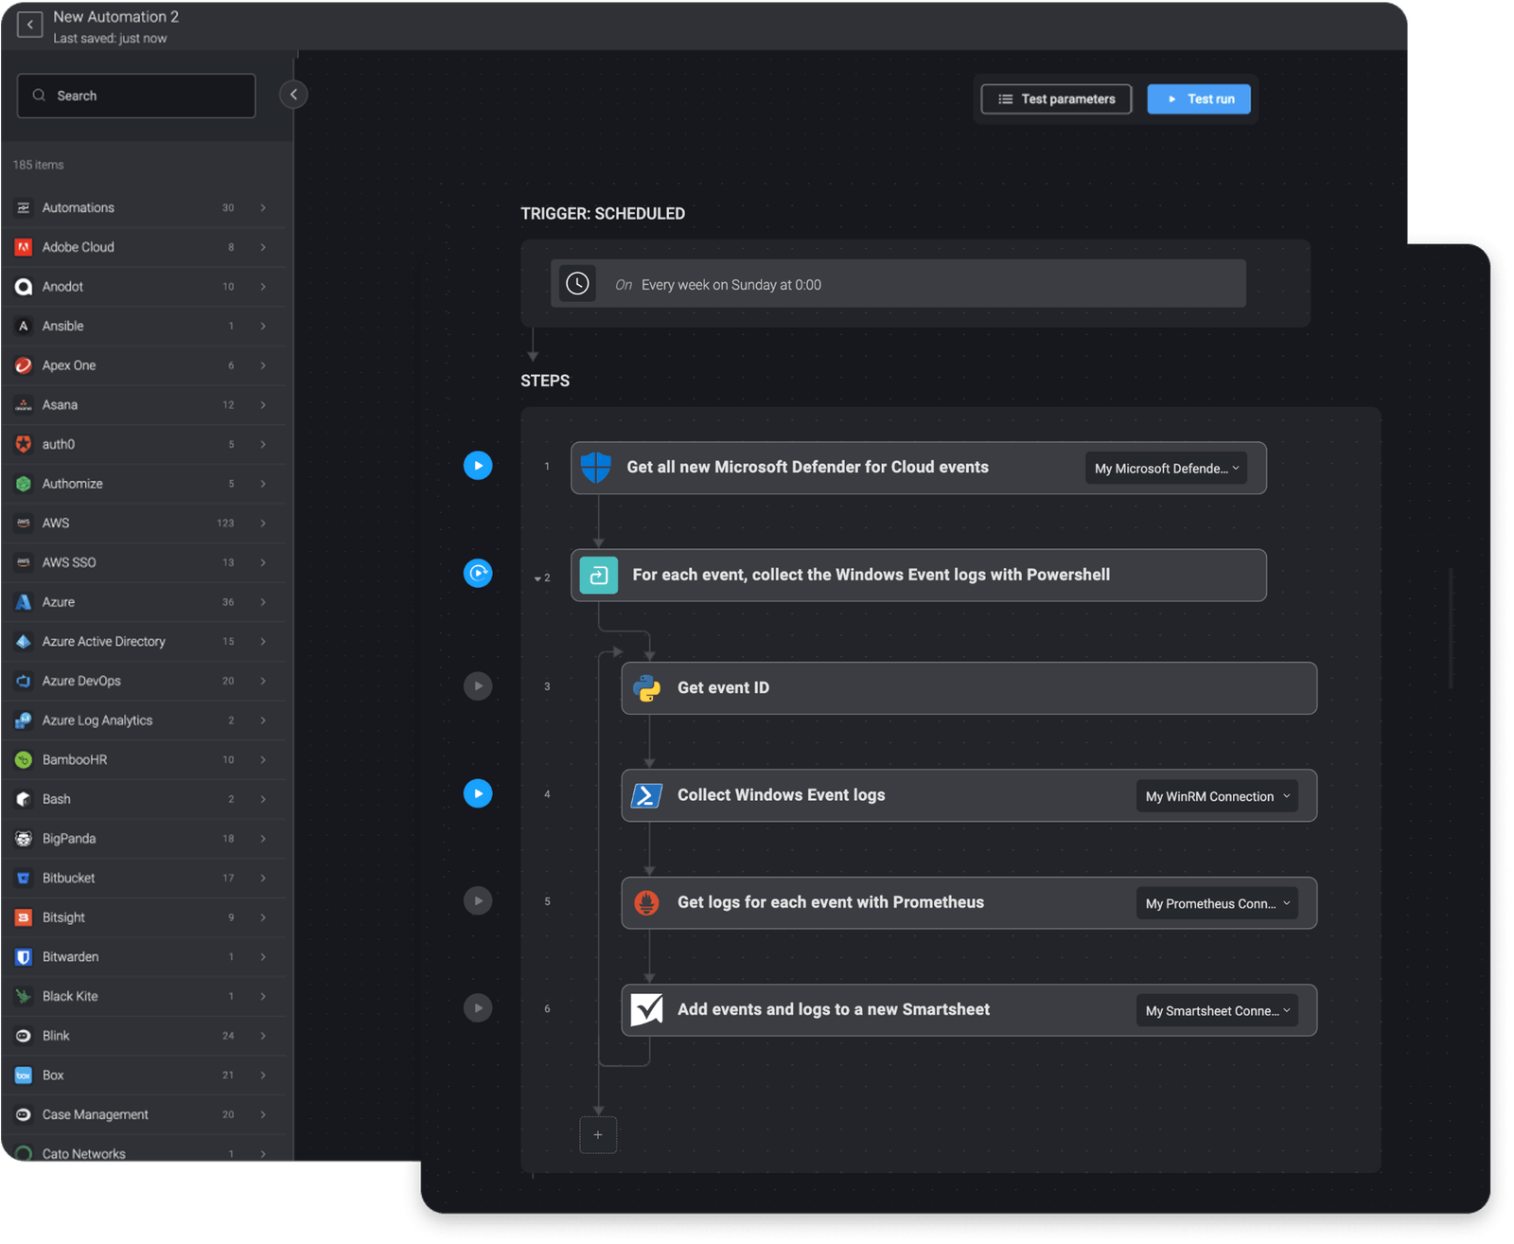Open the My Microsoft Defender connection dropdown
1514x1244 pixels.
(1165, 468)
